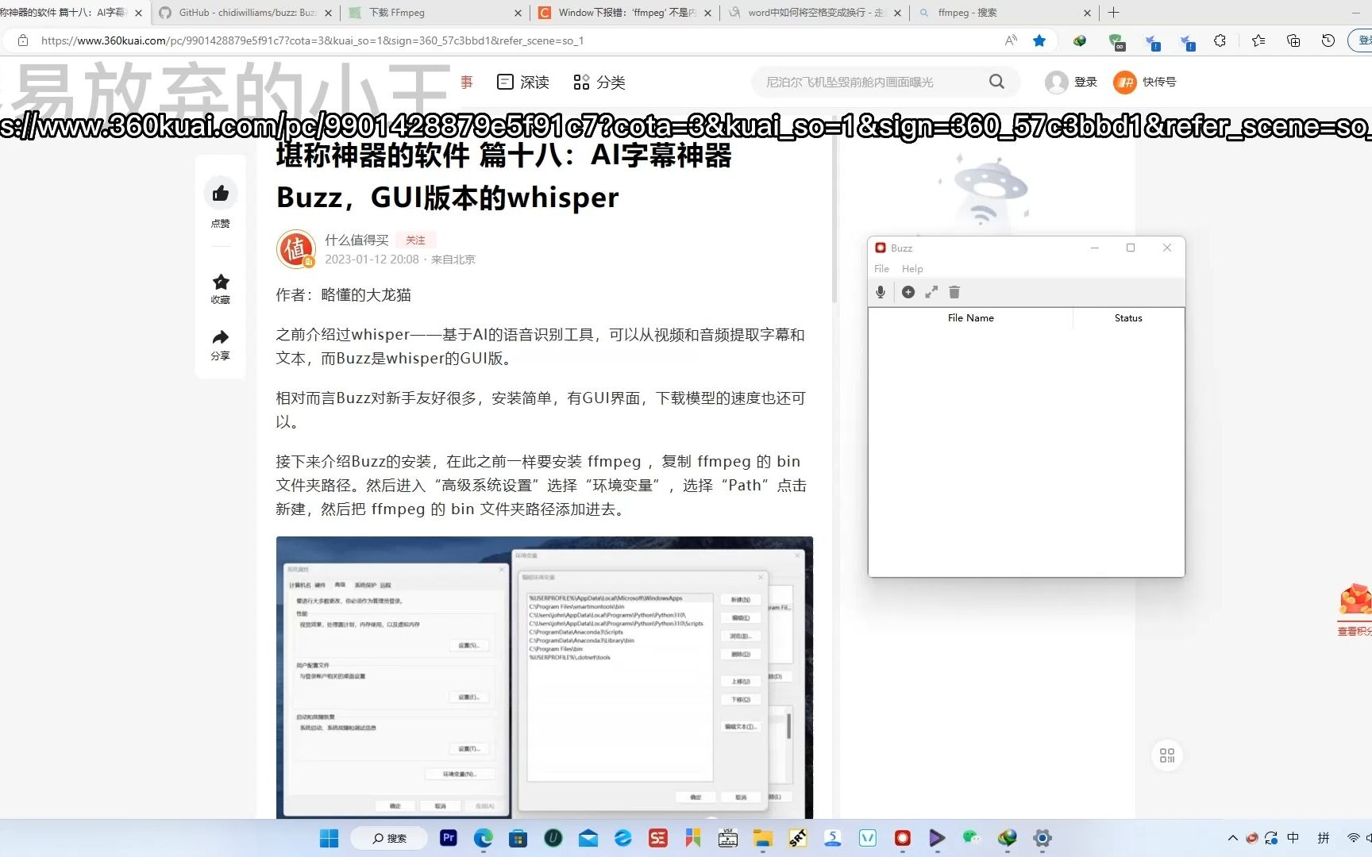Open author 什么值得买 profile link
1372x857 pixels.
tap(356, 240)
